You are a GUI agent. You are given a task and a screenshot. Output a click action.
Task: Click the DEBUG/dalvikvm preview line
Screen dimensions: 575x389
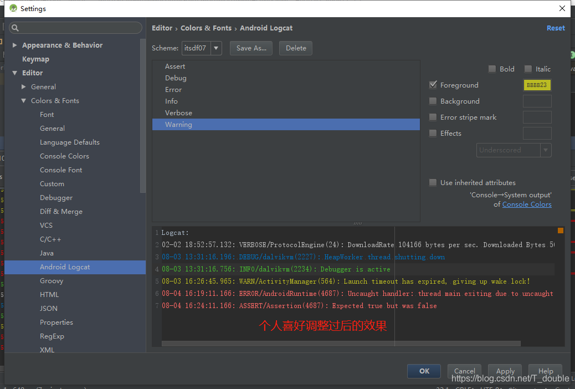click(x=303, y=257)
